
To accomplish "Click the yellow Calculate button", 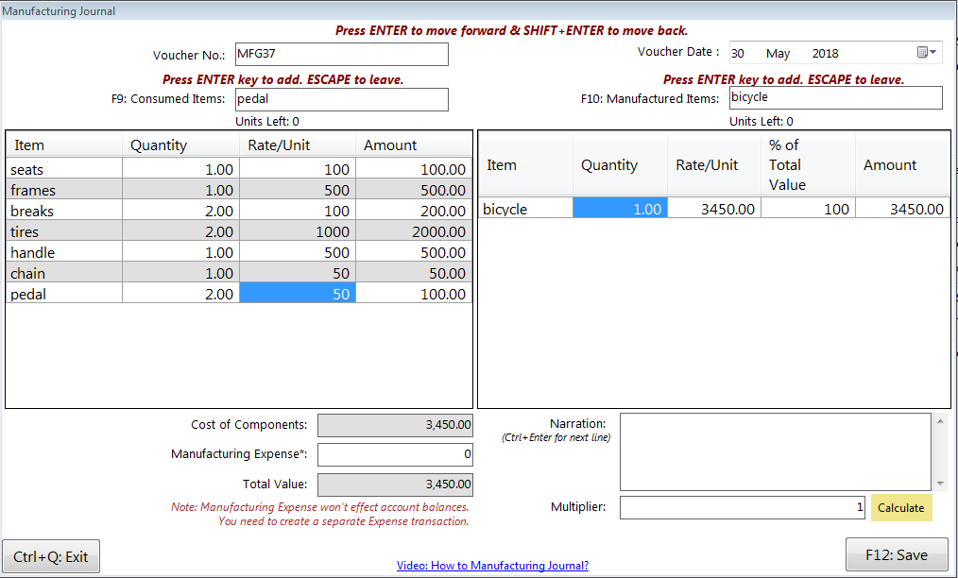I will 901,508.
